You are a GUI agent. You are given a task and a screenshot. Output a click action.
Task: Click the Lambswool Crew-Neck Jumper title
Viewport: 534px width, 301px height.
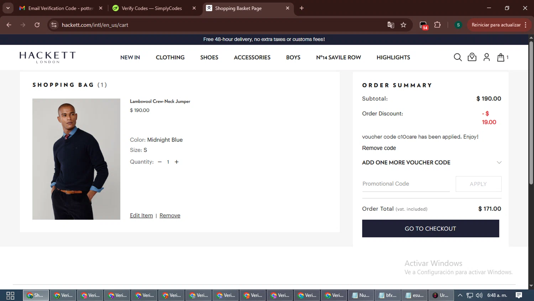tap(160, 101)
